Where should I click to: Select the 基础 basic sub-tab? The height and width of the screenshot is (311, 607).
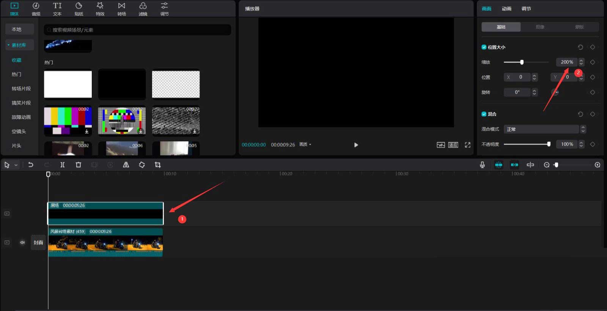point(501,27)
